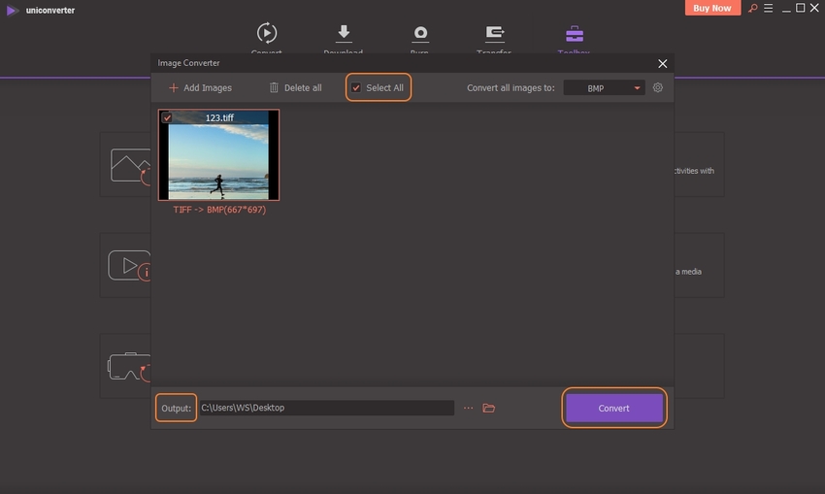Open the Download tab icon
The height and width of the screenshot is (494, 825).
[344, 34]
